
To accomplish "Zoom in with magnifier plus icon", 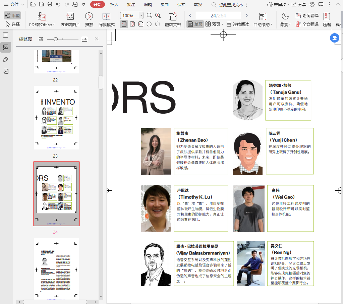I will tap(158, 15).
